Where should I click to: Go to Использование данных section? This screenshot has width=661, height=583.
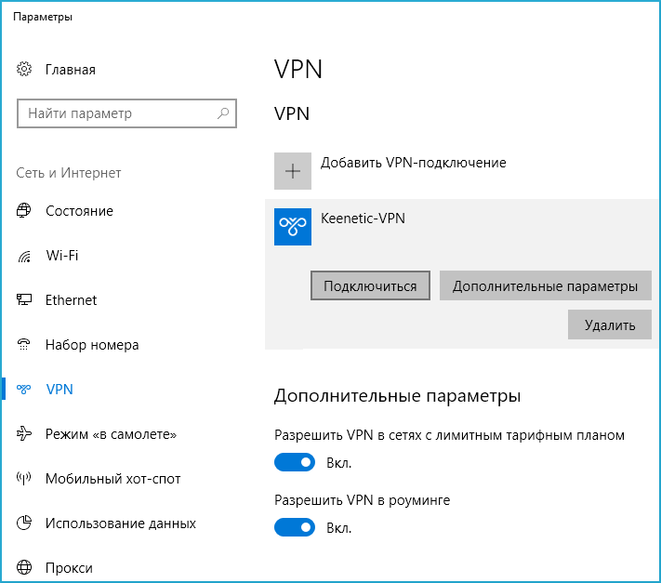[x=120, y=523]
